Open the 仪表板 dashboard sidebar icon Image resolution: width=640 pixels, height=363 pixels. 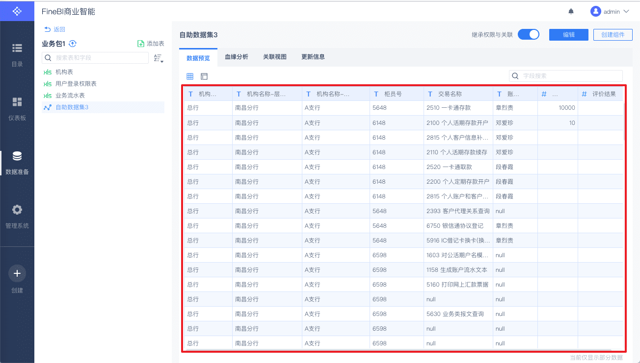[17, 102]
